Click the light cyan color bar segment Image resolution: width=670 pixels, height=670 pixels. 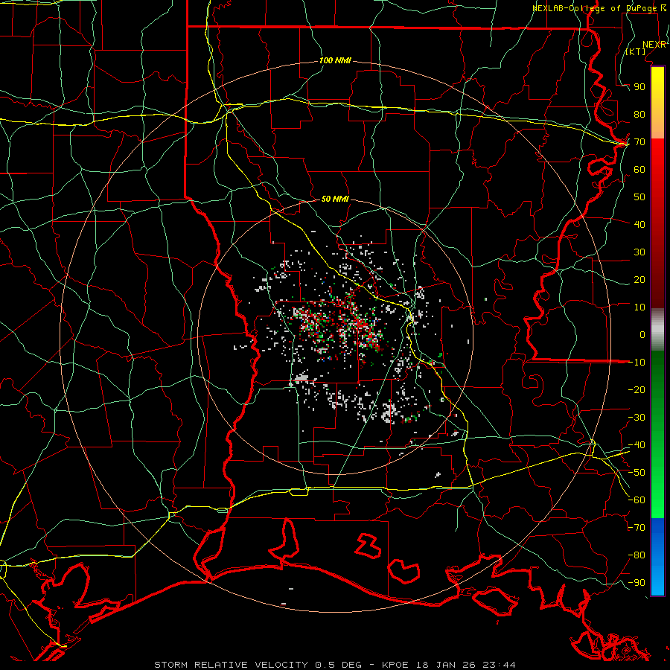(657, 581)
